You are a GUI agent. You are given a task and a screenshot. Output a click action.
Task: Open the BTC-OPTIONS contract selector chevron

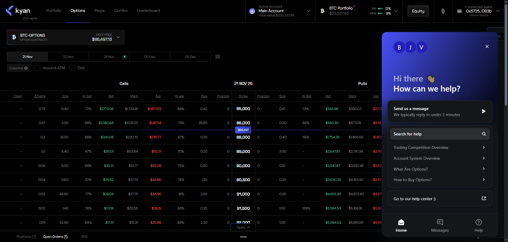[118, 37]
